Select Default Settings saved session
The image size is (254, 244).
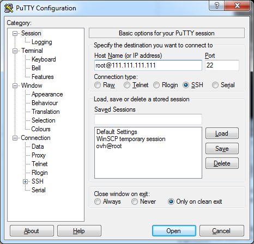click(117, 132)
